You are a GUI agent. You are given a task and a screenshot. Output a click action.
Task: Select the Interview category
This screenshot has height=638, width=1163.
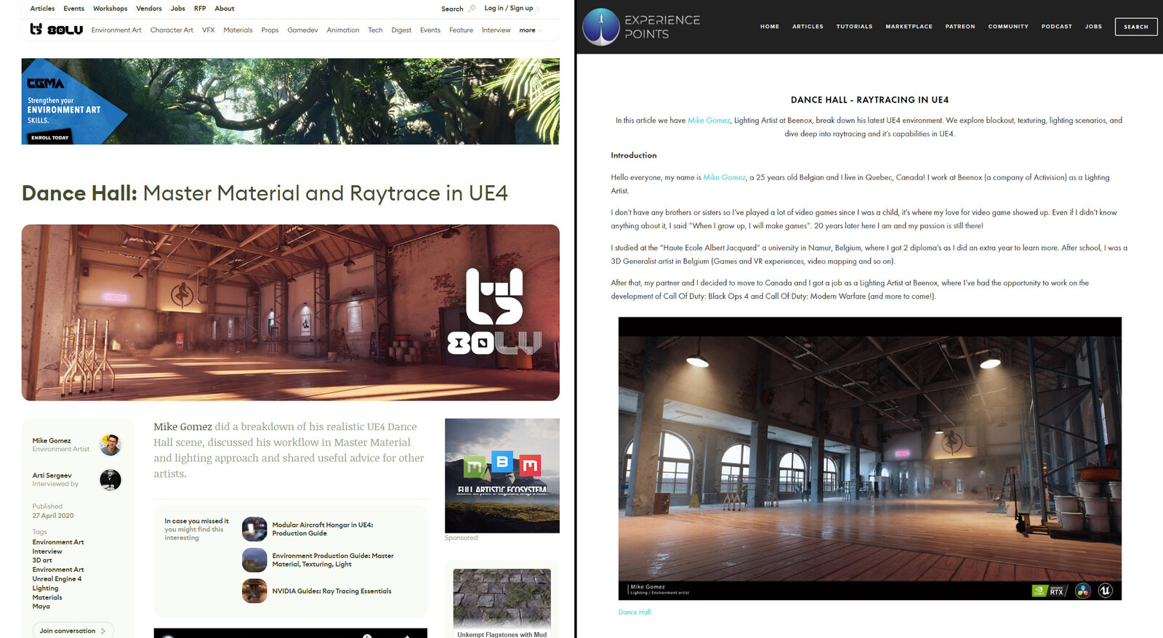pos(496,31)
